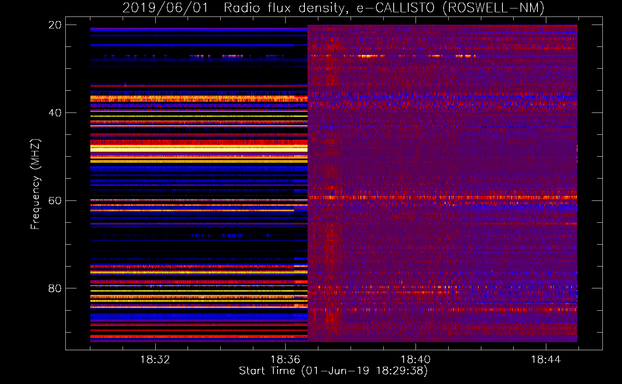Click the '18:44' time tick label
The height and width of the screenshot is (384, 622).
pyautogui.click(x=546, y=360)
